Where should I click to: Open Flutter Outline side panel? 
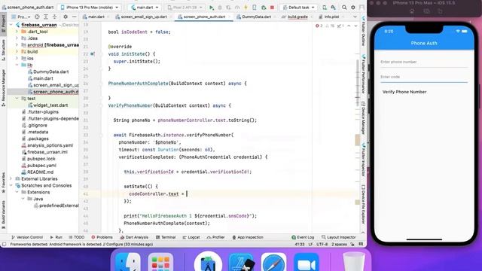(x=363, y=31)
